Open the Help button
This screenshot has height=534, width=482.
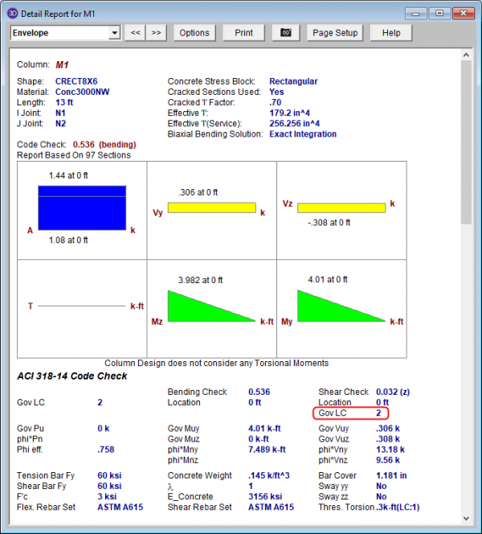(x=391, y=33)
